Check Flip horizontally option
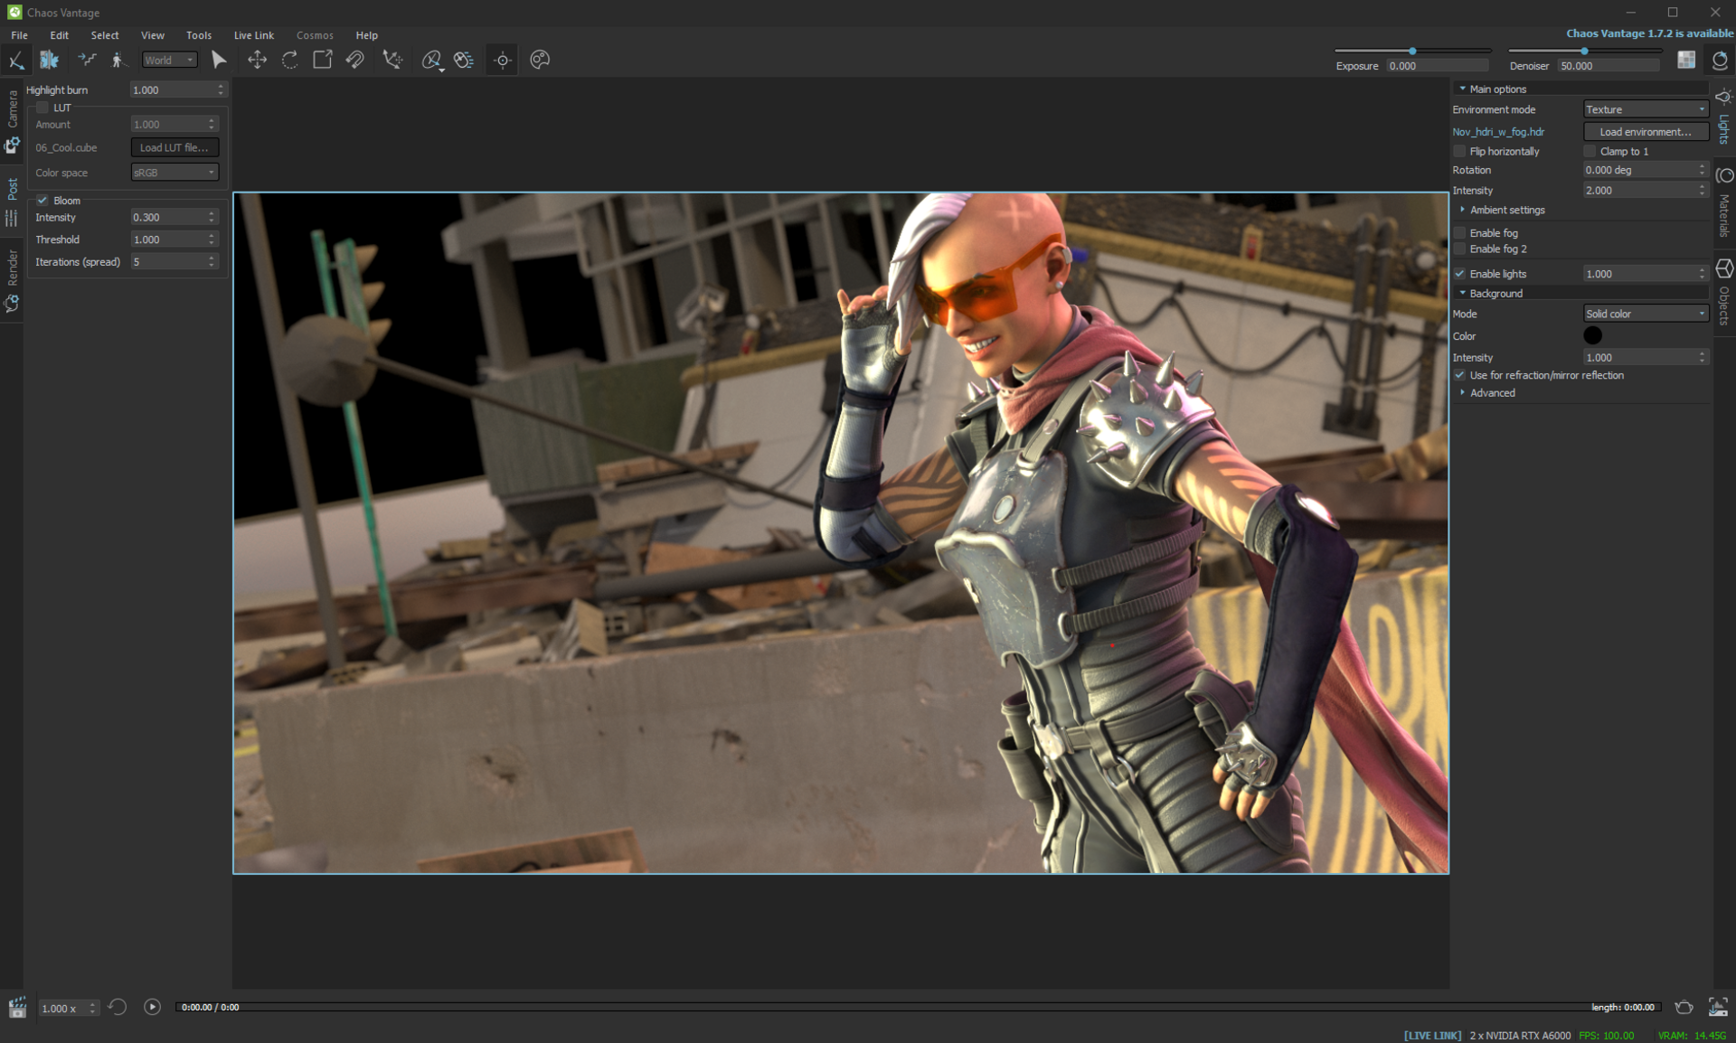 tap(1459, 151)
